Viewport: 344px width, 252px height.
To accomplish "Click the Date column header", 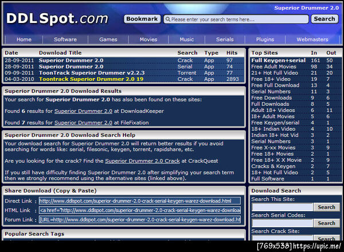I will [11, 53].
